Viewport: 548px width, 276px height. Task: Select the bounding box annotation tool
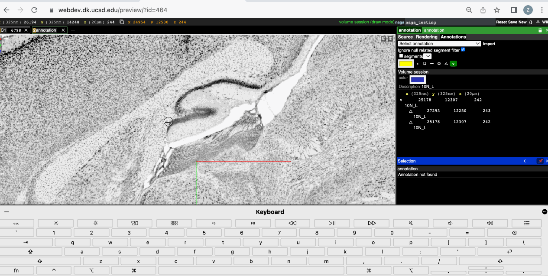tap(425, 64)
